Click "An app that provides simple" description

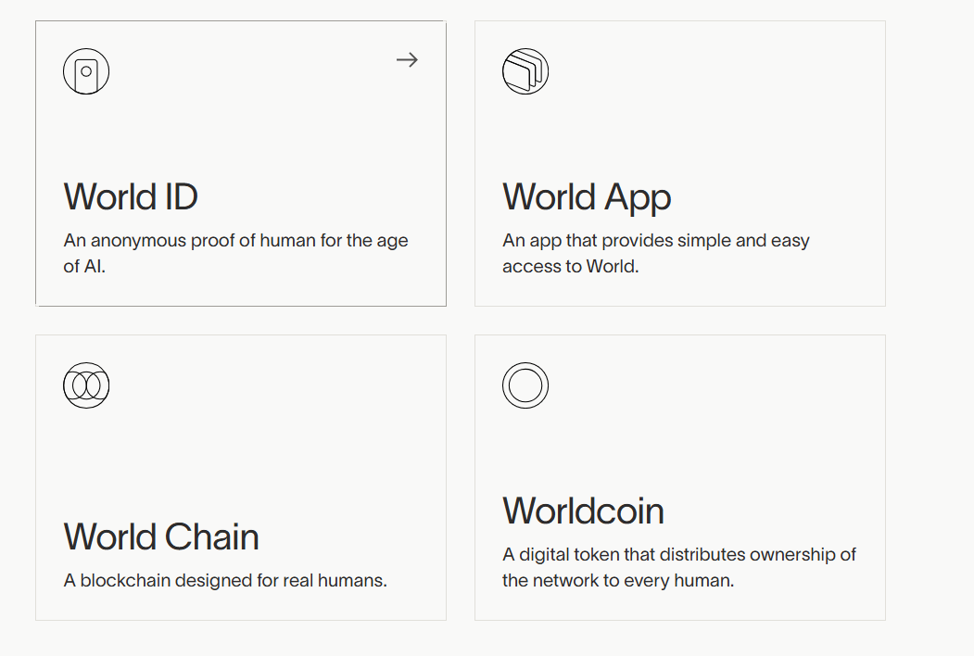pos(656,253)
